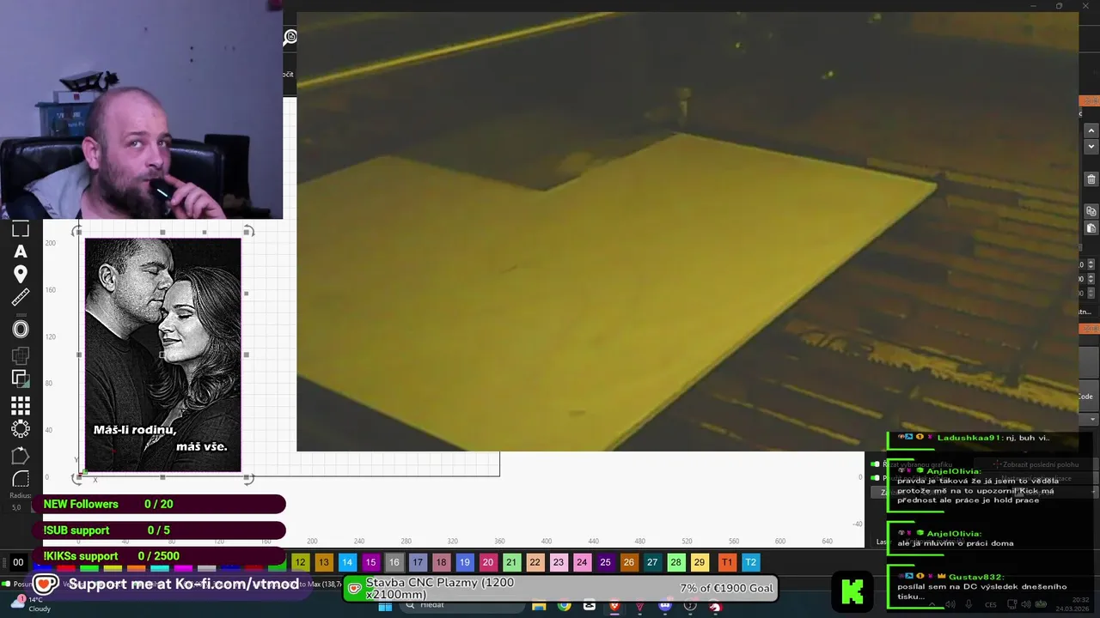Open the Grid Array tool
The height and width of the screenshot is (618, 1100).
click(21, 405)
